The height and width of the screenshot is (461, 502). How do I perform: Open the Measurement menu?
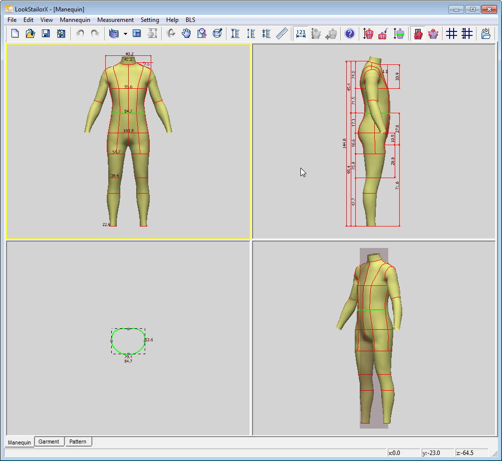(115, 20)
